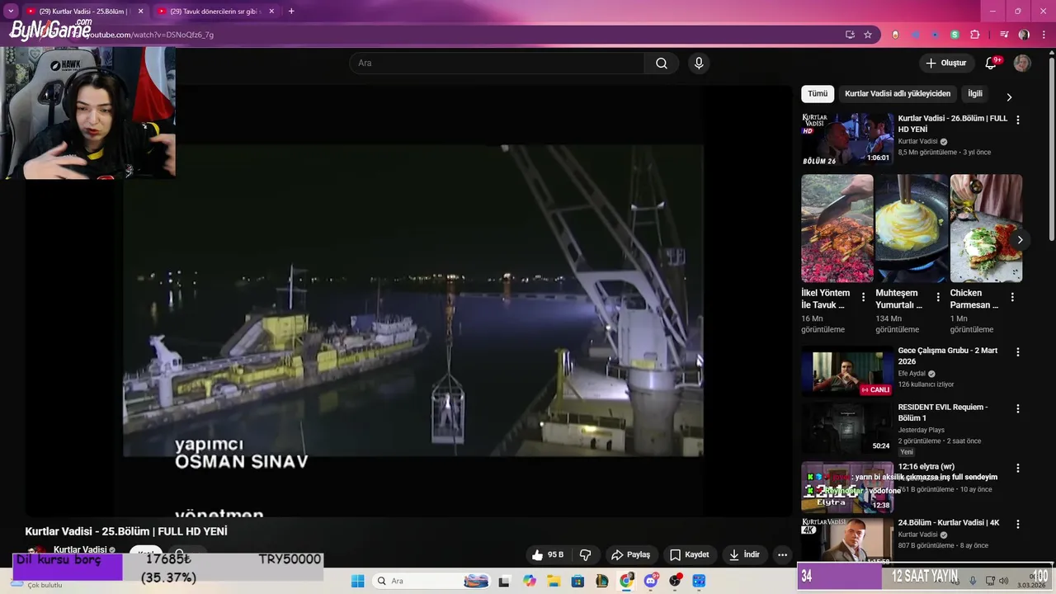Screen dimensions: 1056x594
Task: Open Windows Start menu
Action: 357,582
